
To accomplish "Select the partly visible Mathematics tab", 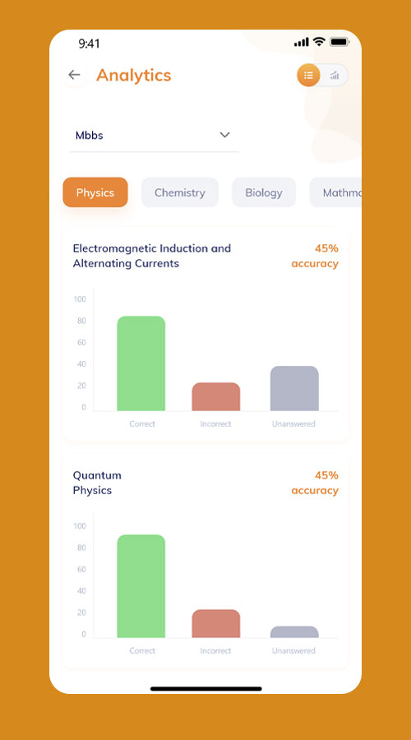I will [335, 192].
